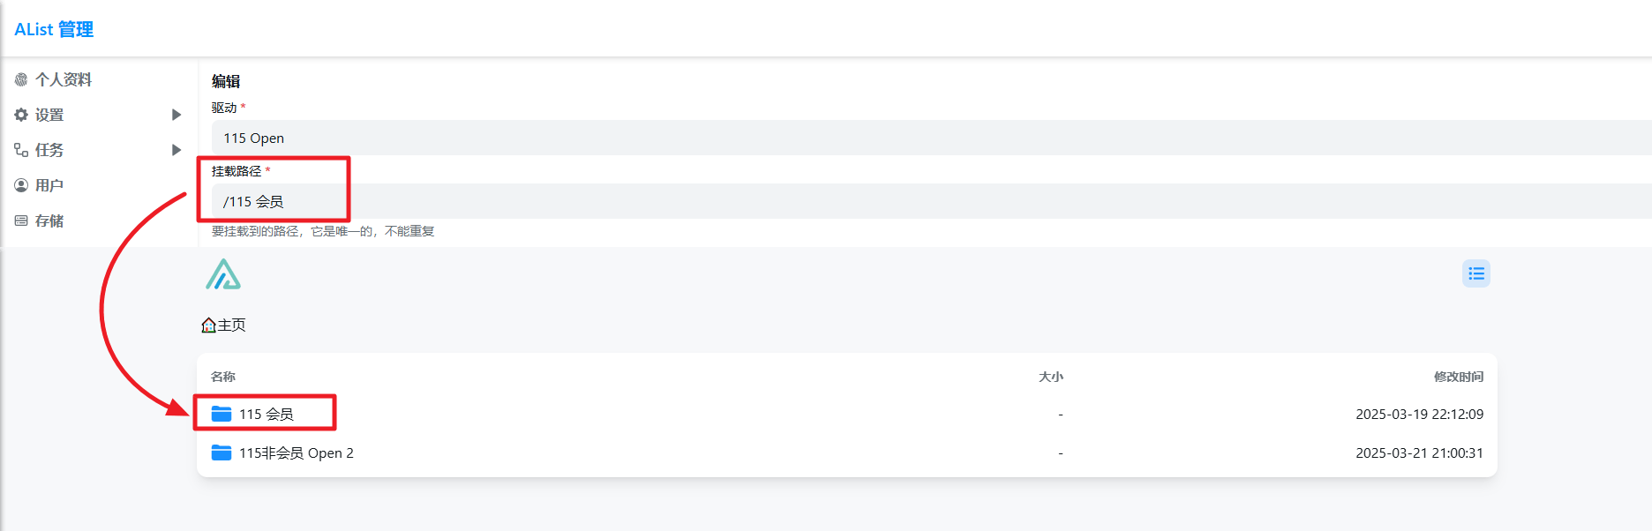Expand the 任务 submenu arrow
1652x531 pixels.
pos(176,150)
